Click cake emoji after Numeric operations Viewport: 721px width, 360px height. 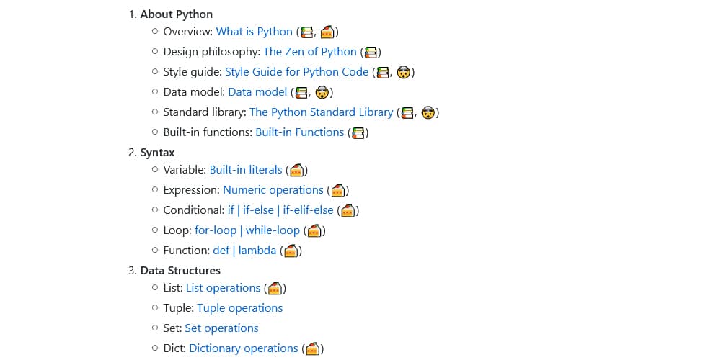coord(338,191)
